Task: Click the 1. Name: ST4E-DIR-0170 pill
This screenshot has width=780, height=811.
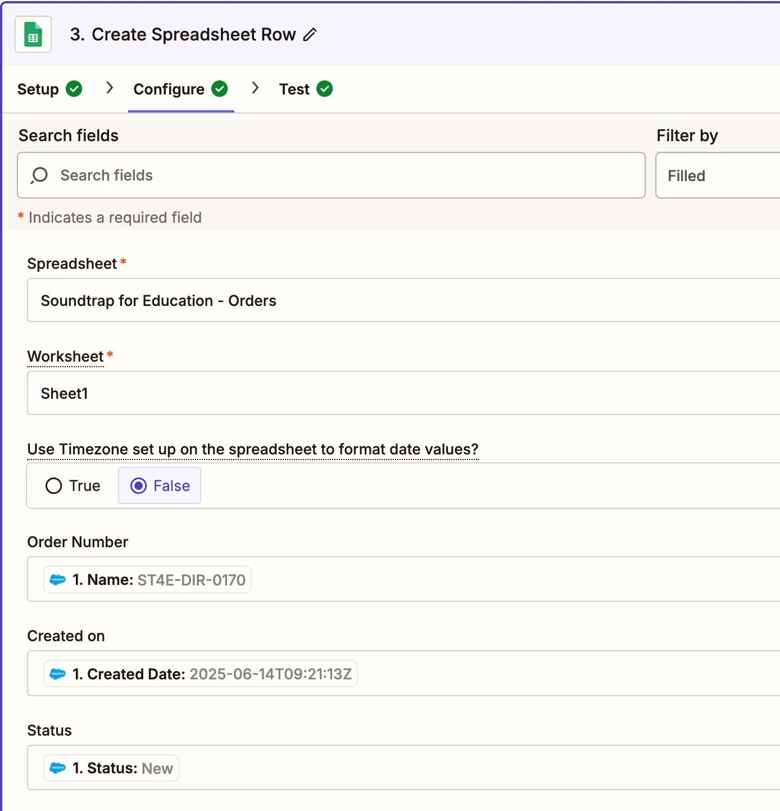Action: (x=147, y=580)
